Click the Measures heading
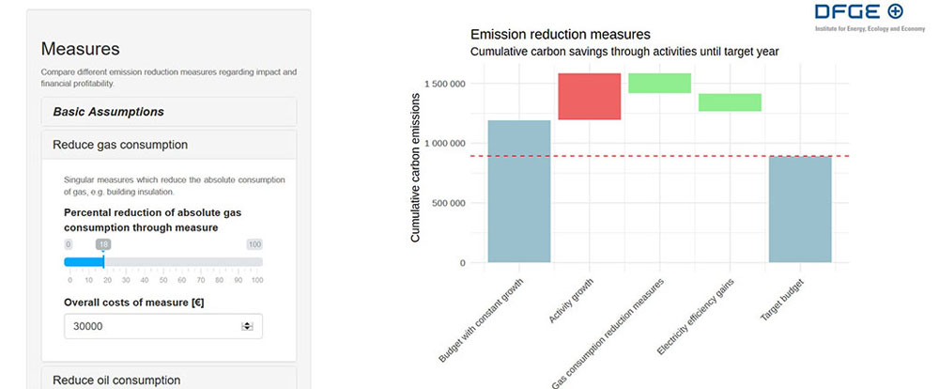The width and height of the screenshot is (939, 389). tap(81, 49)
